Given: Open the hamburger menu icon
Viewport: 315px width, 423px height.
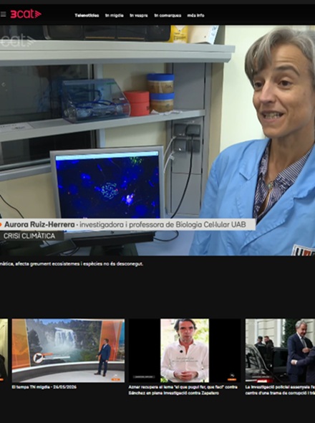Looking at the screenshot, I should tap(4, 14).
